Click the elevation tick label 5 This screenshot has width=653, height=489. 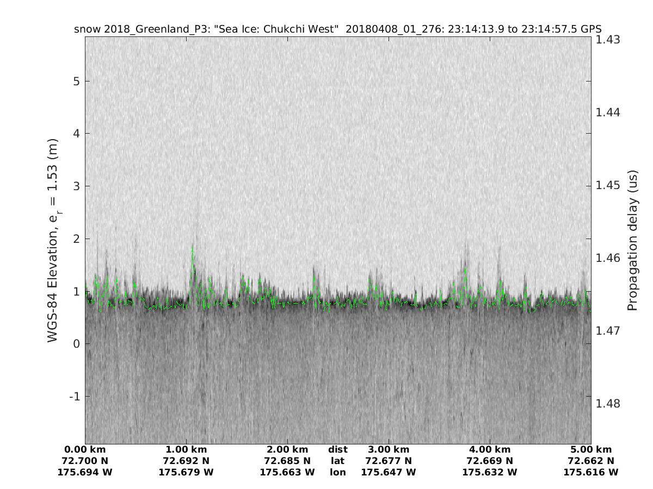[x=77, y=81]
